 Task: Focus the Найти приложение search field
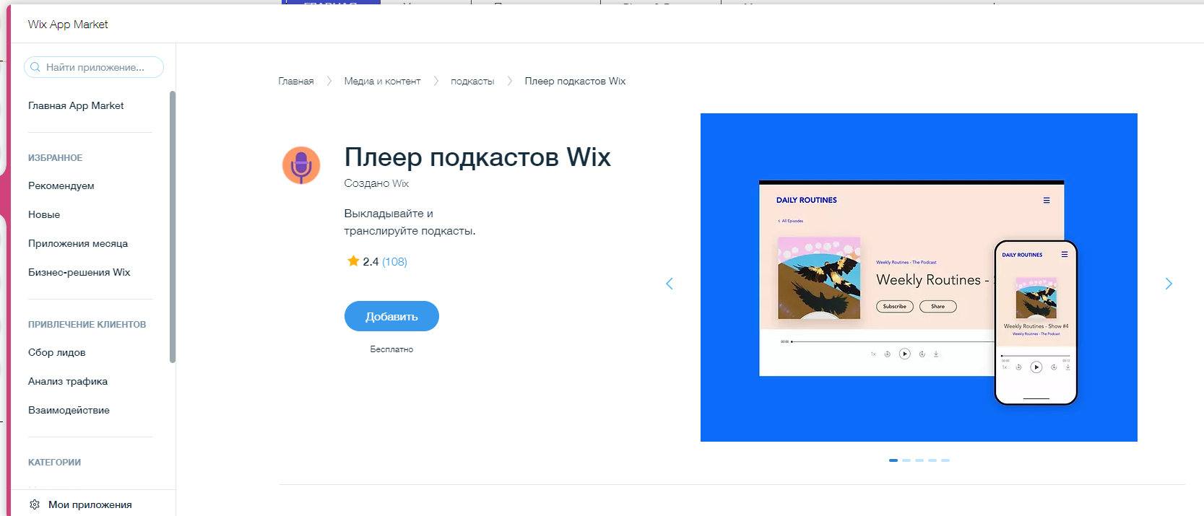pos(94,67)
